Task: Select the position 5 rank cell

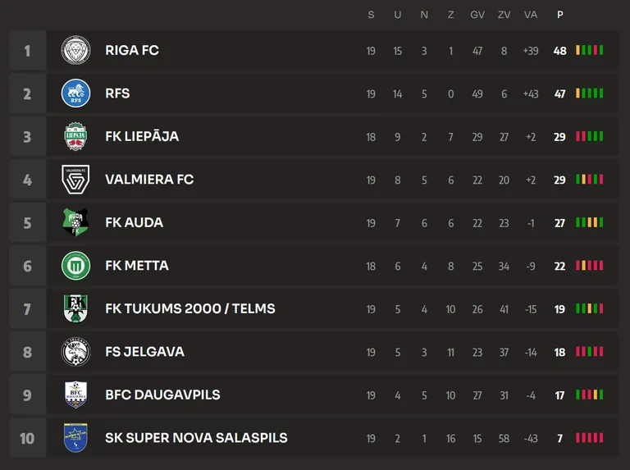Action: tap(27, 222)
